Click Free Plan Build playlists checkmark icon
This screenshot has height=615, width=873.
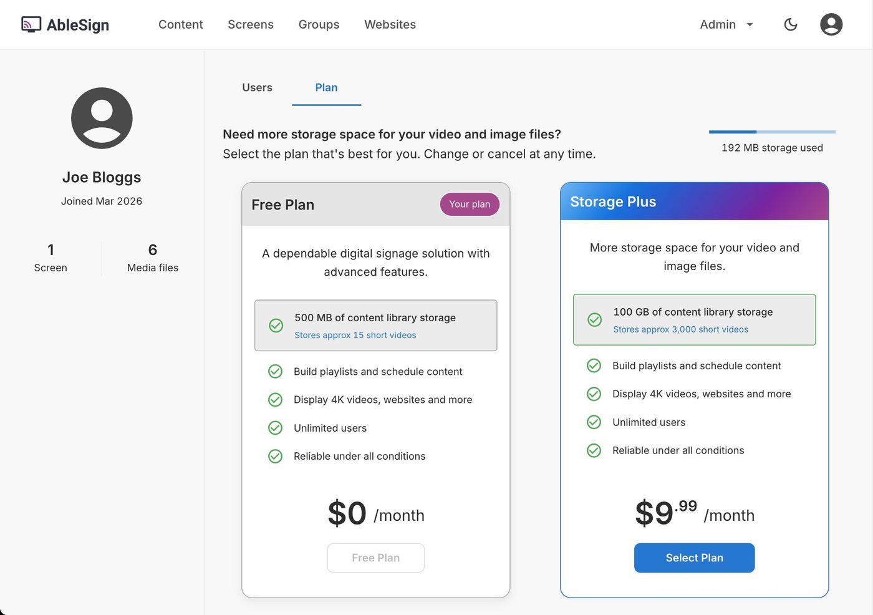point(275,372)
